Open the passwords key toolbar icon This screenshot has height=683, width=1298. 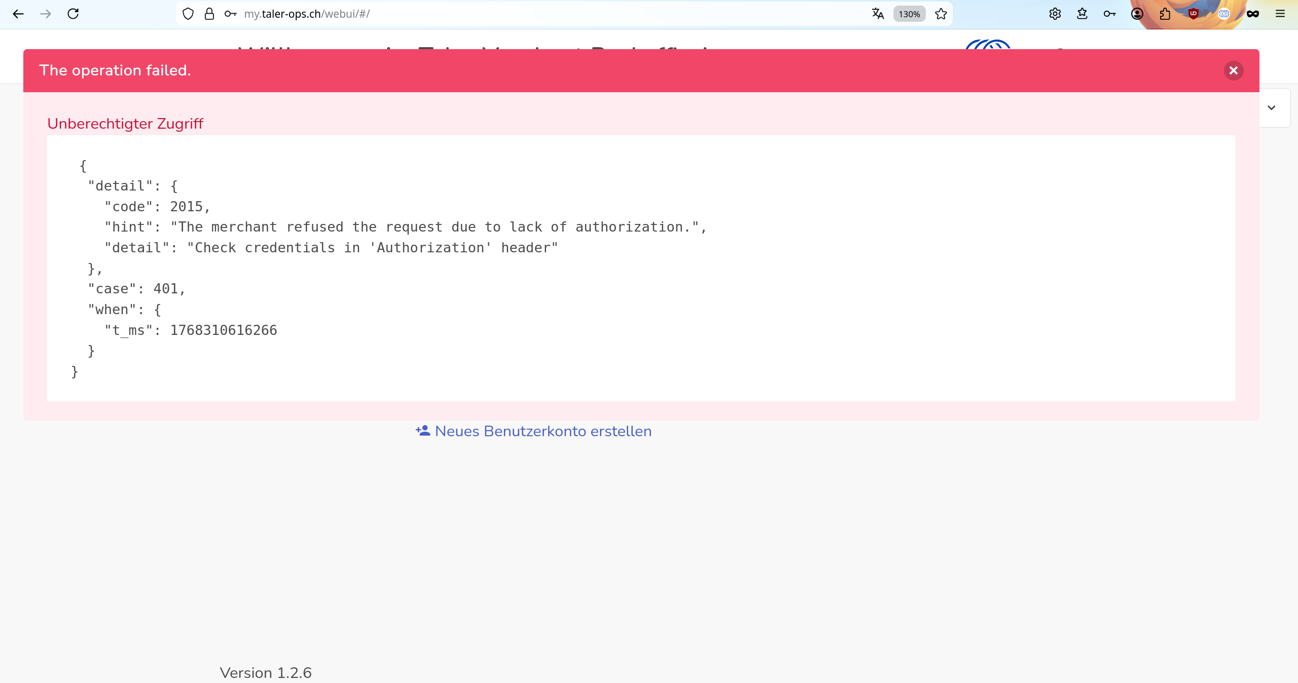coord(1109,14)
